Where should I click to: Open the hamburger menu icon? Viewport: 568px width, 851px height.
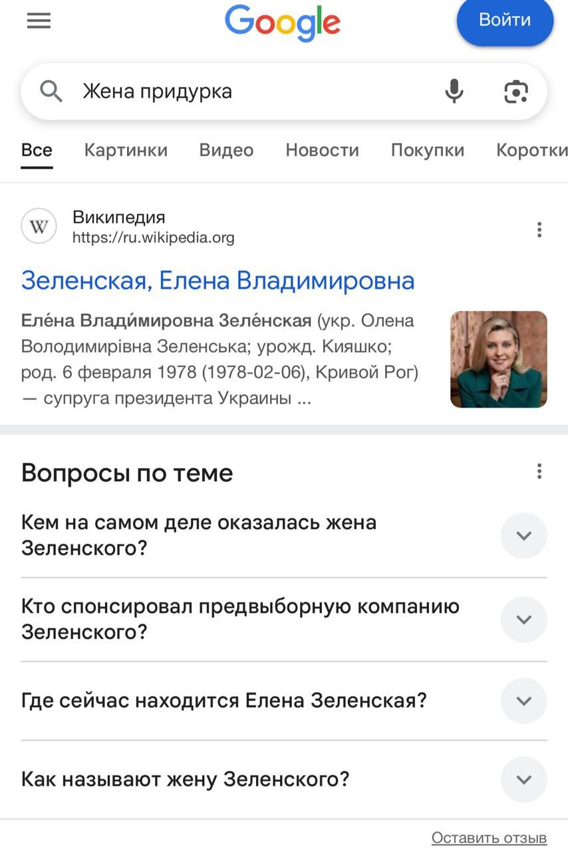[x=39, y=21]
